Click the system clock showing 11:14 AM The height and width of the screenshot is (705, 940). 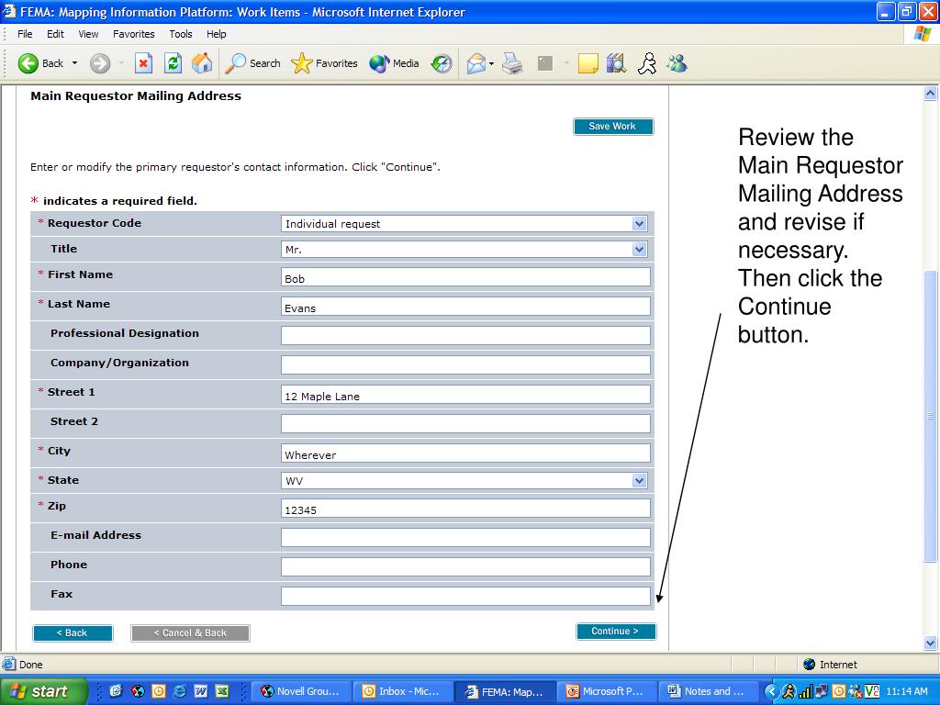(x=906, y=691)
